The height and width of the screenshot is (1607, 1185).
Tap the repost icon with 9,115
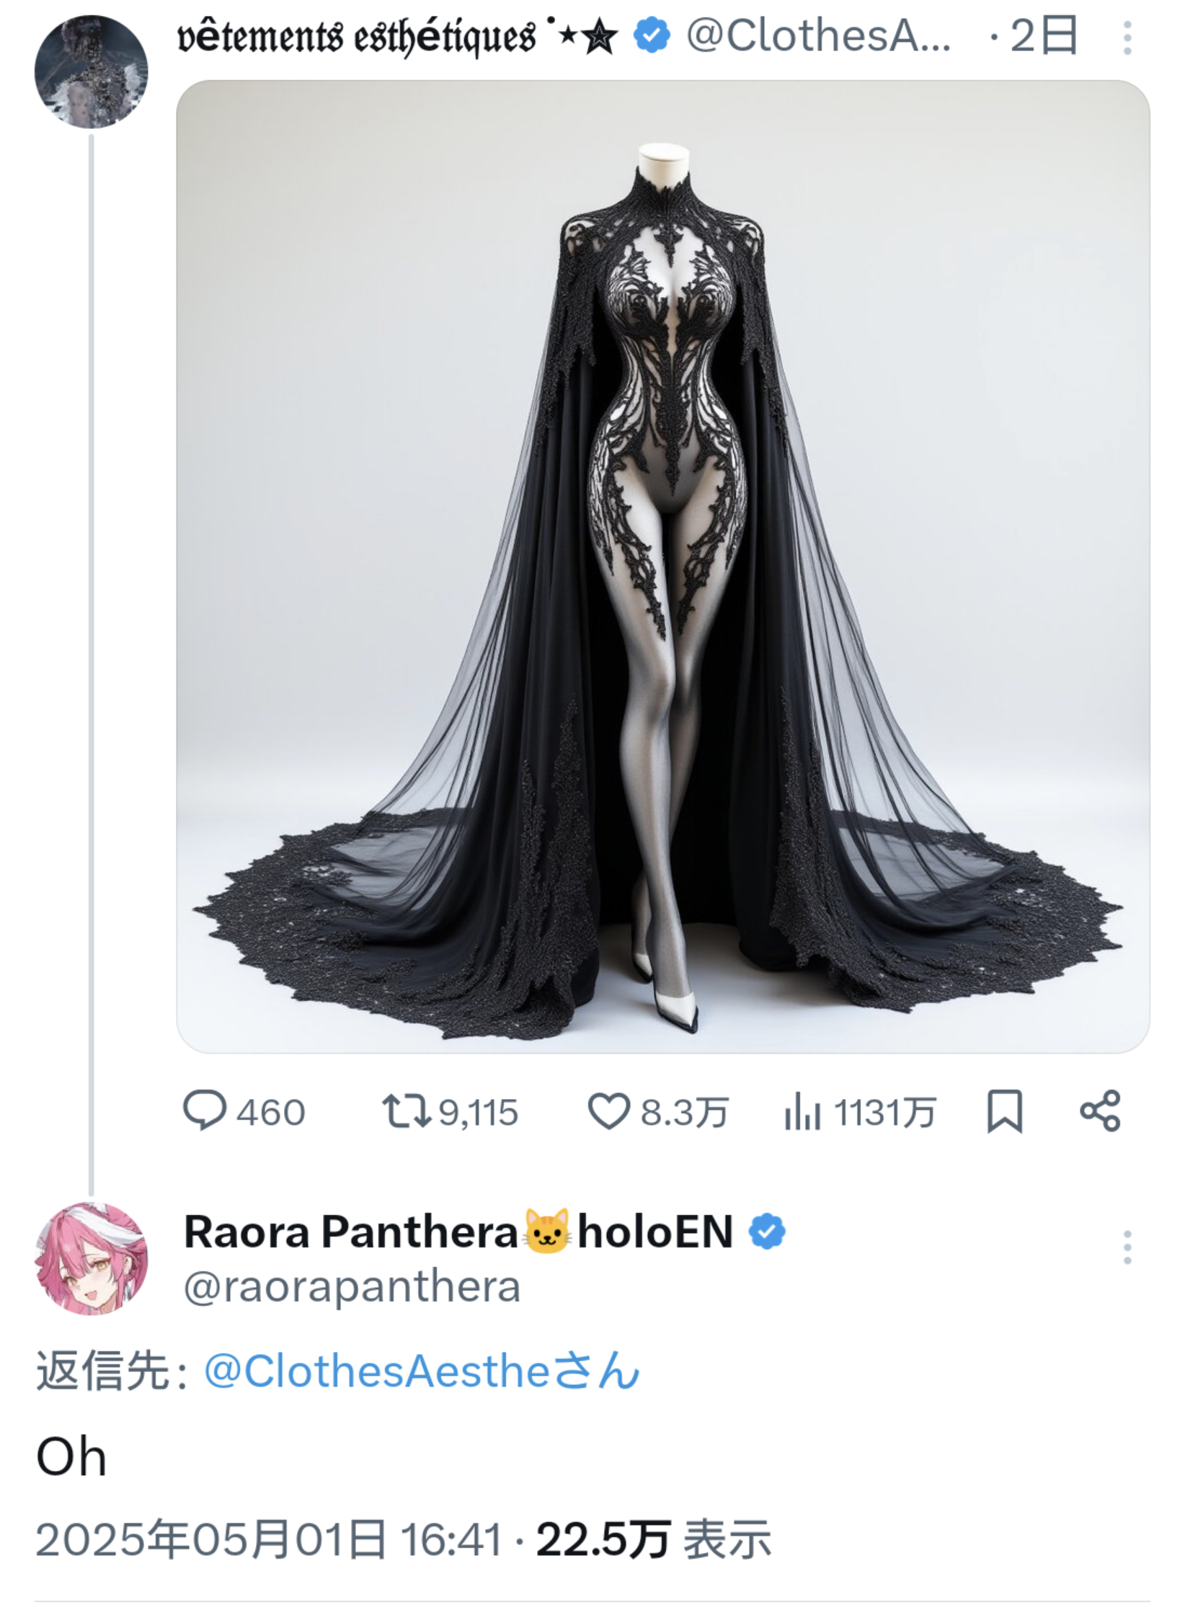point(407,1110)
